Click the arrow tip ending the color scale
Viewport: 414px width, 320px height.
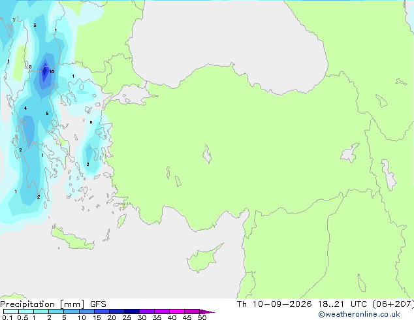(x=207, y=312)
